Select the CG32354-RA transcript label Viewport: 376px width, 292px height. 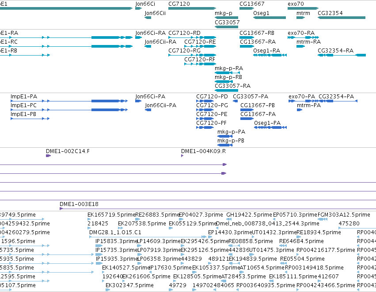coord(335,50)
